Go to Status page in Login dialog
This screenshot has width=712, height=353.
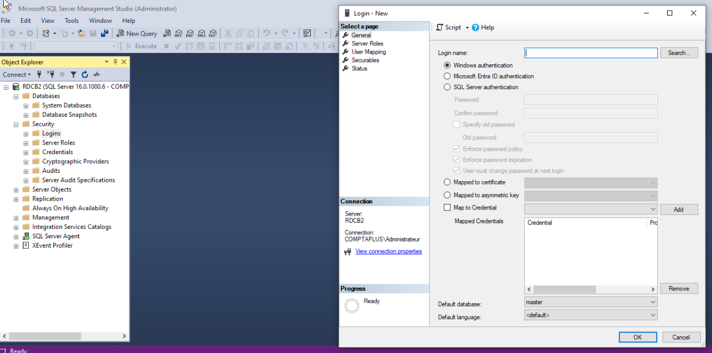359,68
